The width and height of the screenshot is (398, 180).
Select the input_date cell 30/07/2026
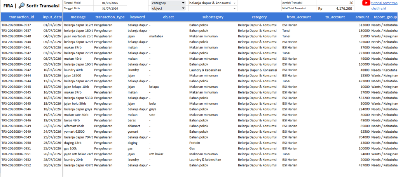tap(52, 165)
